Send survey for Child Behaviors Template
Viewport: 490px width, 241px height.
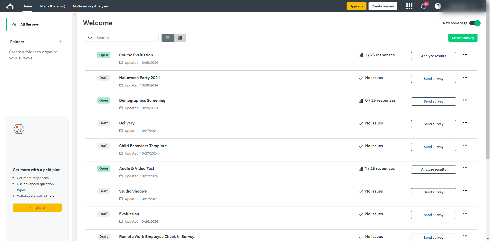tap(433, 147)
